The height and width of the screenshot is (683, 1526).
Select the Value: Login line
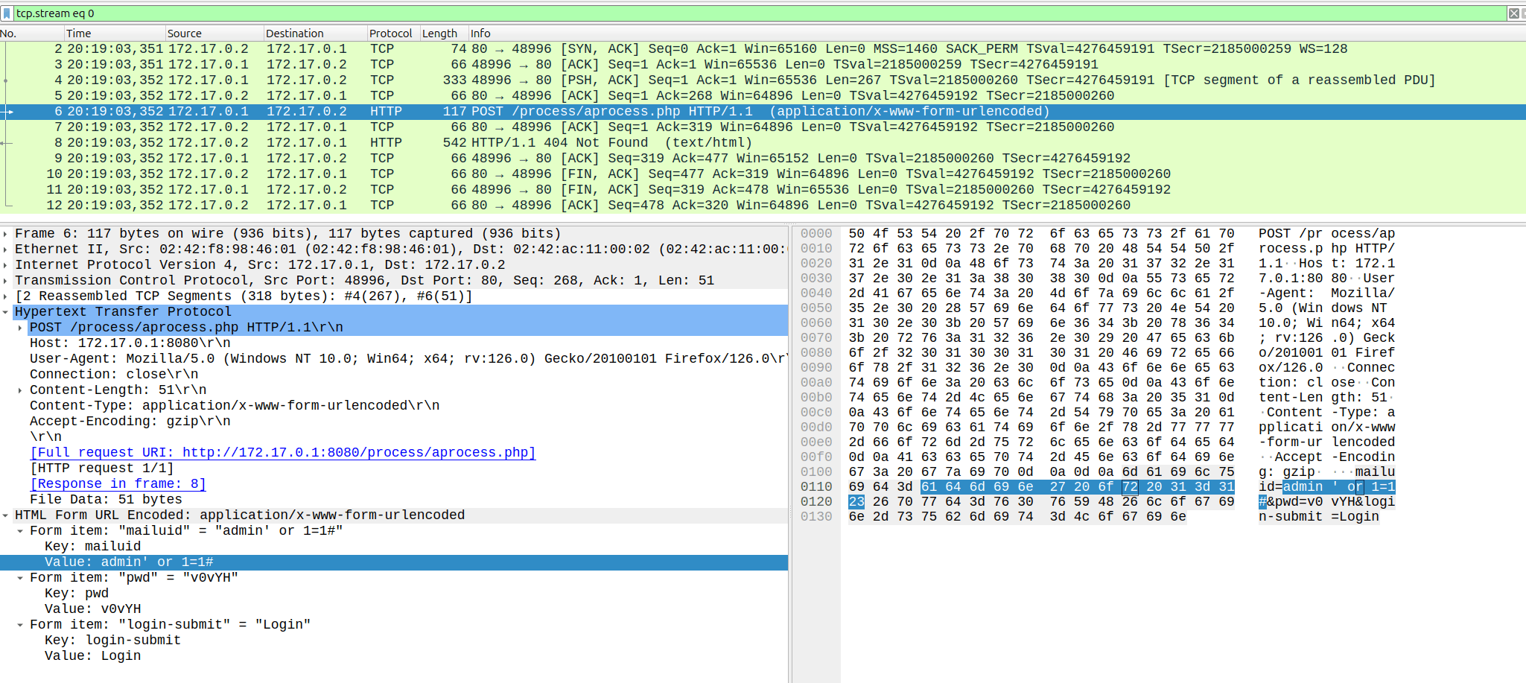tap(394, 656)
